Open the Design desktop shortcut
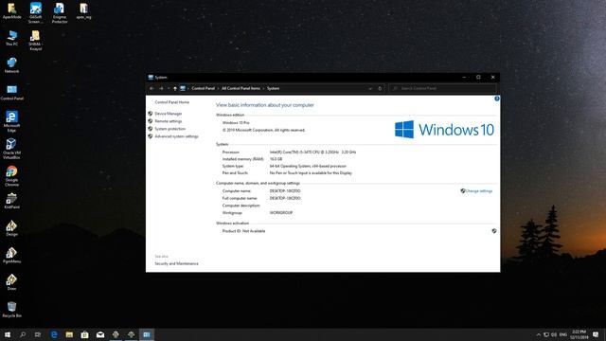 coord(11,228)
